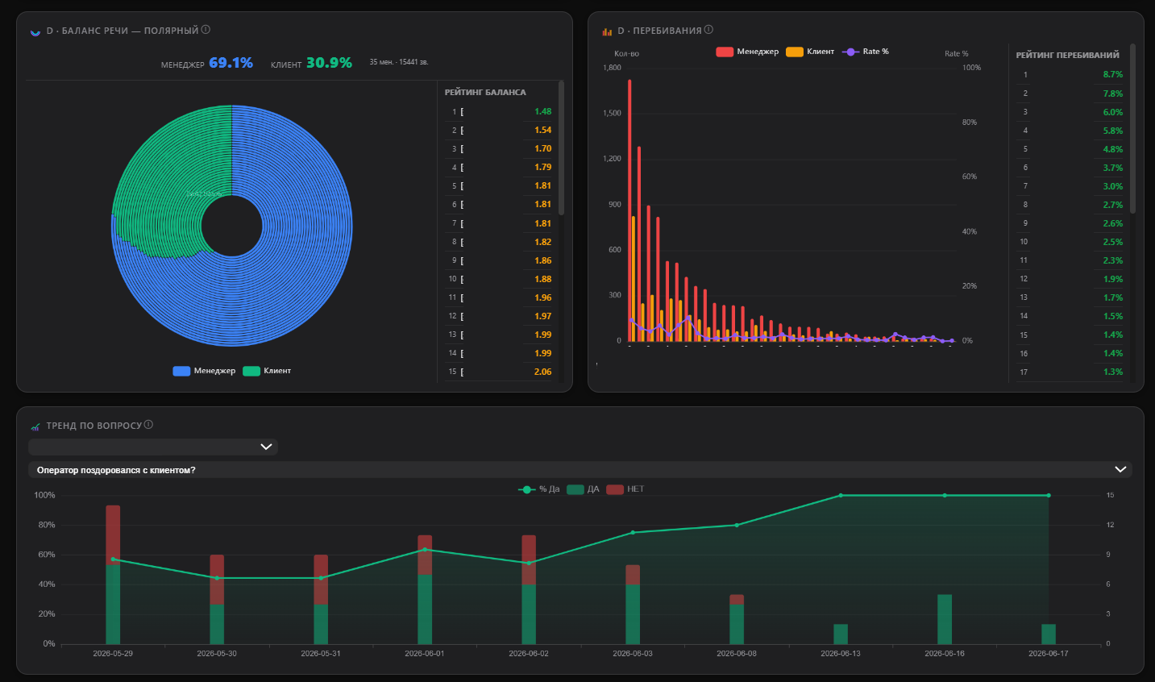Hide the orange Клиент series in Перебивания
The height and width of the screenshot is (682, 1155).
(x=810, y=52)
